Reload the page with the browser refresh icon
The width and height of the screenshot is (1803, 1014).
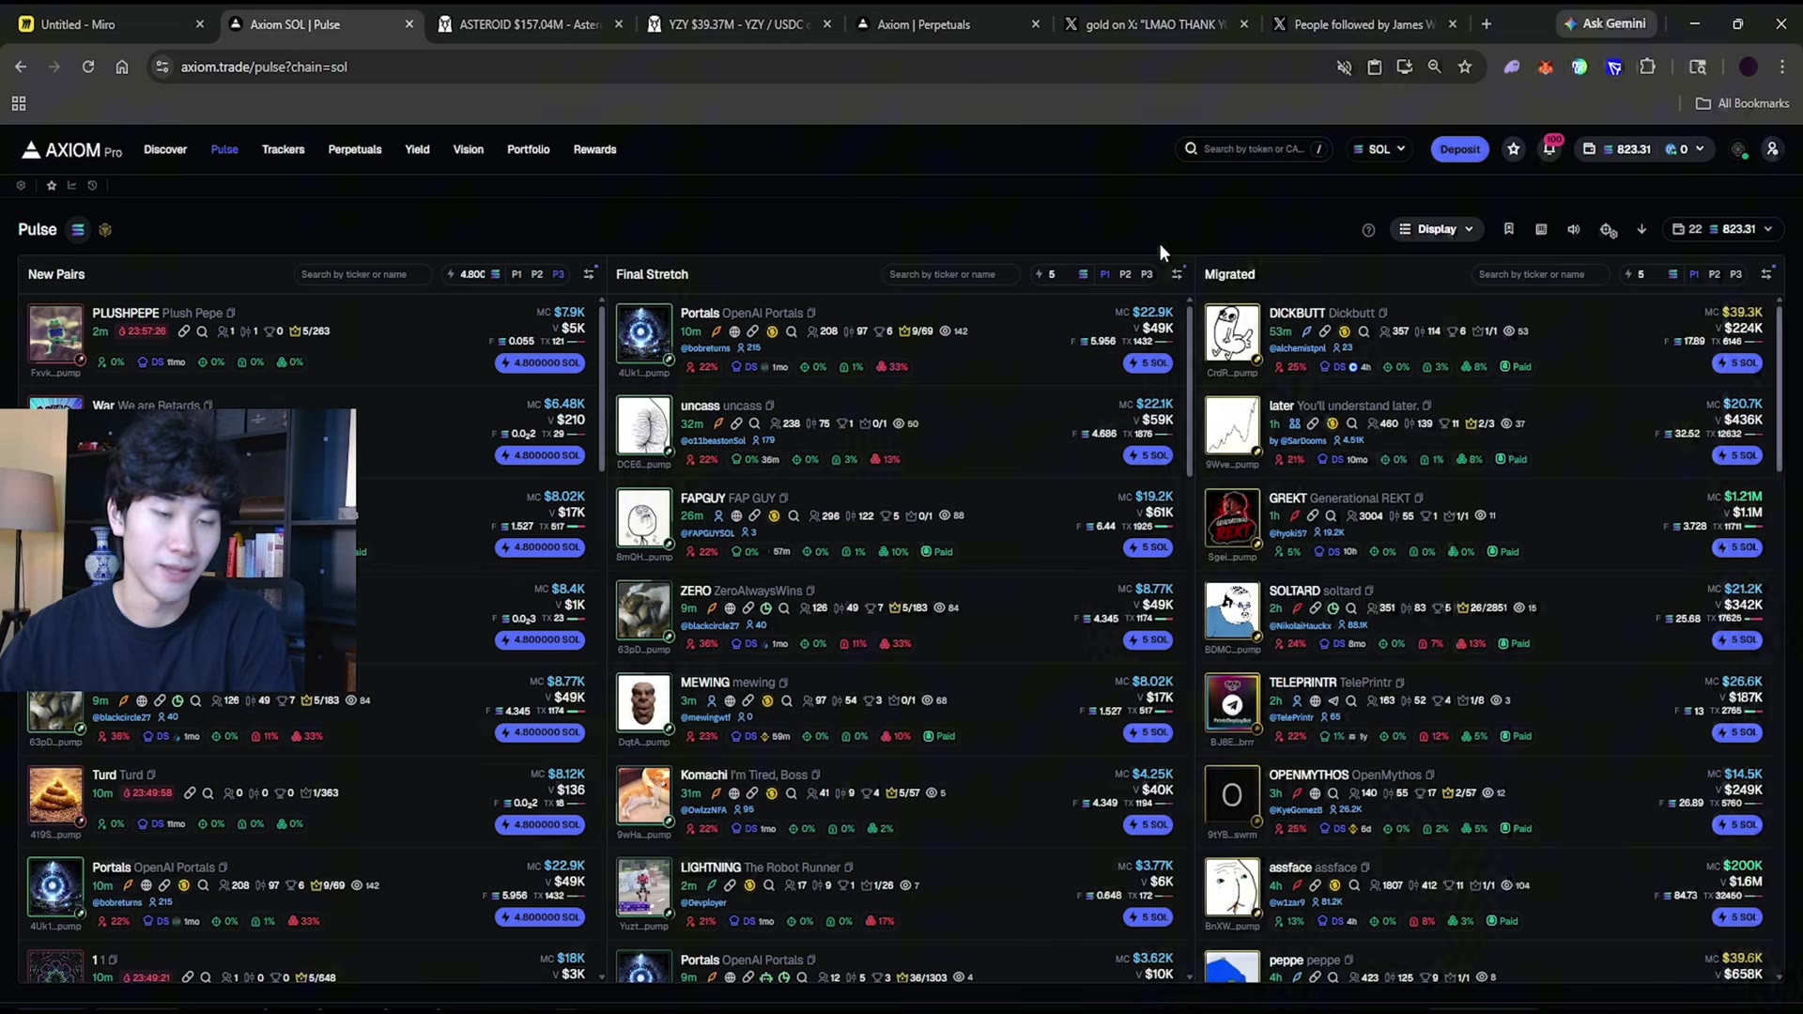(88, 67)
